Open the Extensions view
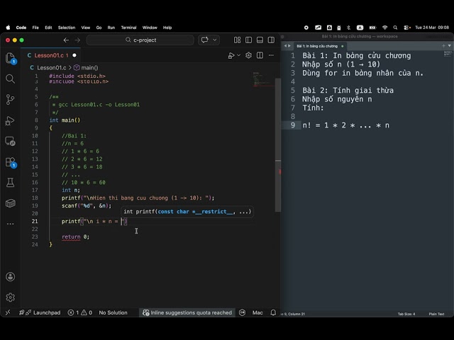 coord(11,162)
